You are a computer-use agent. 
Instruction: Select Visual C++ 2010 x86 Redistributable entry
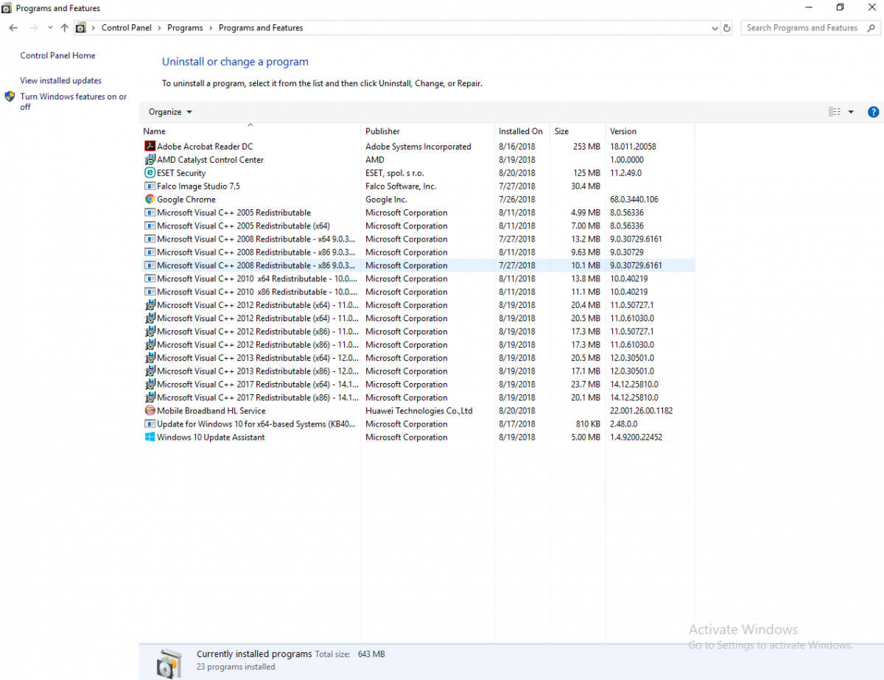[x=257, y=292]
